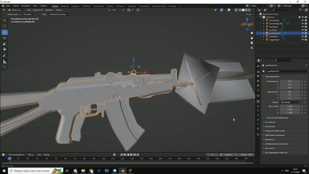Jump to the first frame of the timeline

121,155
